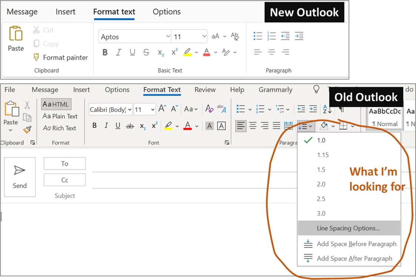Open Insert tab in New Outlook
416x280 pixels.
point(66,12)
